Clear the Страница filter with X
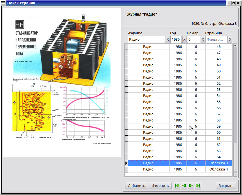The width and height of the screenshot is (242, 195). click(230, 40)
